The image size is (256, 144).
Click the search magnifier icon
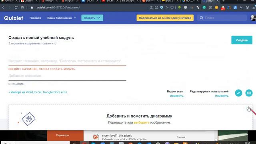pyautogui.click(x=202, y=18)
